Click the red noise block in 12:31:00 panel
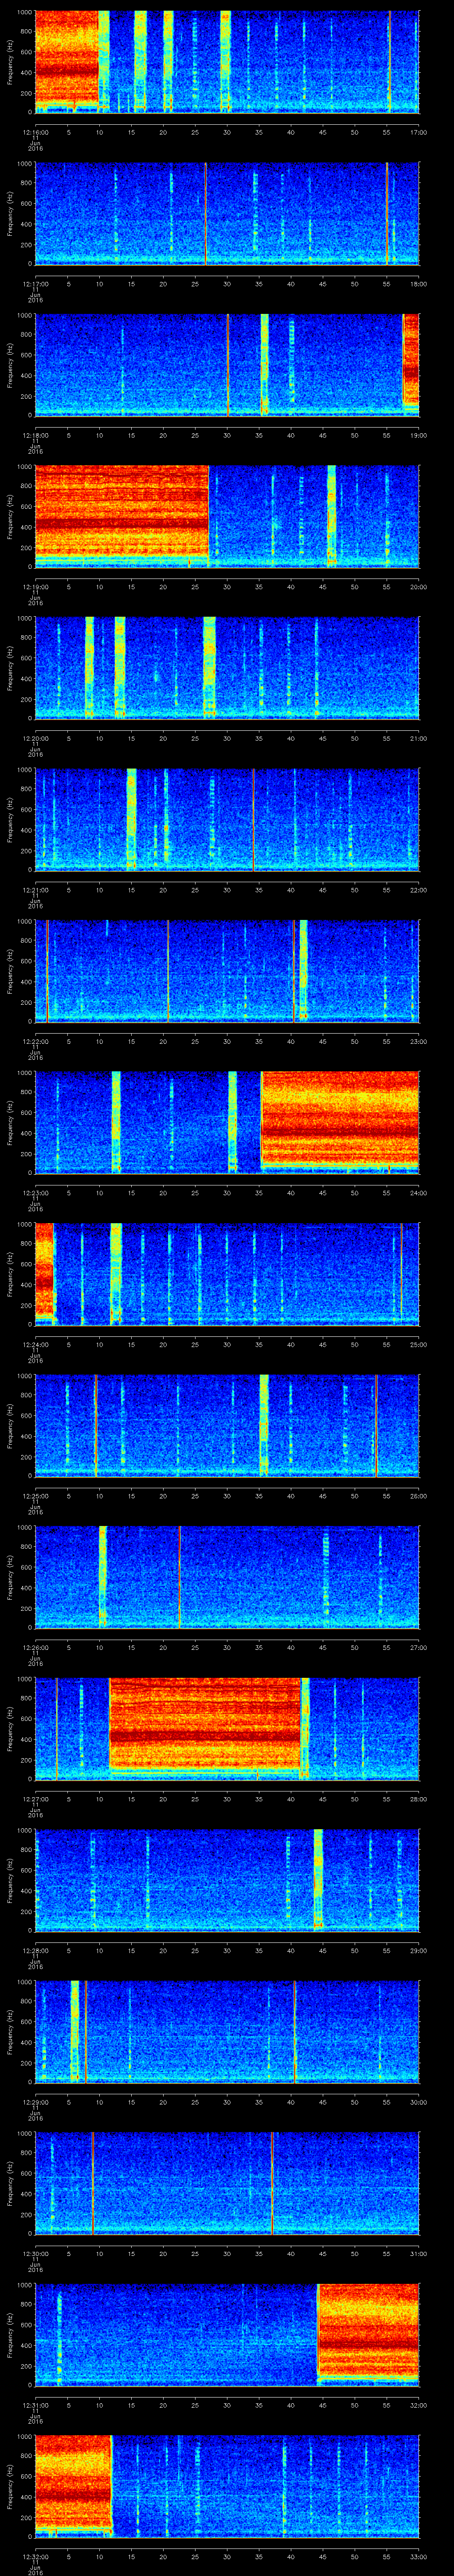The height and width of the screenshot is (2576, 454). click(x=367, y=2331)
